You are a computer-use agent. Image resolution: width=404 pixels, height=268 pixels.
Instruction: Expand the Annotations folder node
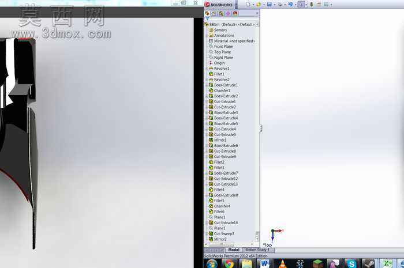pyautogui.click(x=206, y=36)
